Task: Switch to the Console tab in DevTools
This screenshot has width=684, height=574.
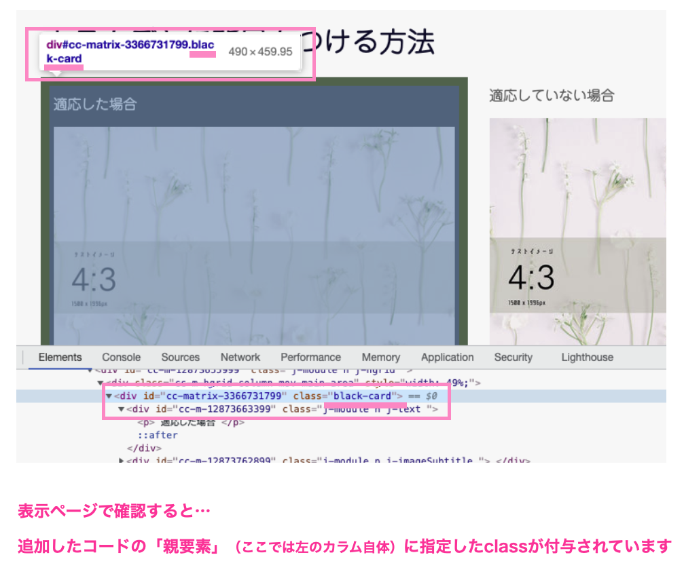Action: point(121,357)
